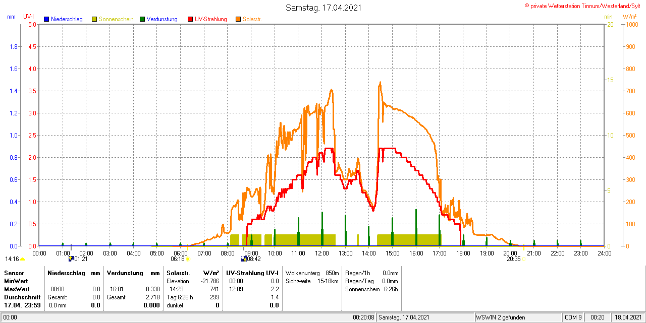This screenshot has width=646, height=323.
Task: Click the 18.04.2021 status bar date
Action: click(x=627, y=317)
